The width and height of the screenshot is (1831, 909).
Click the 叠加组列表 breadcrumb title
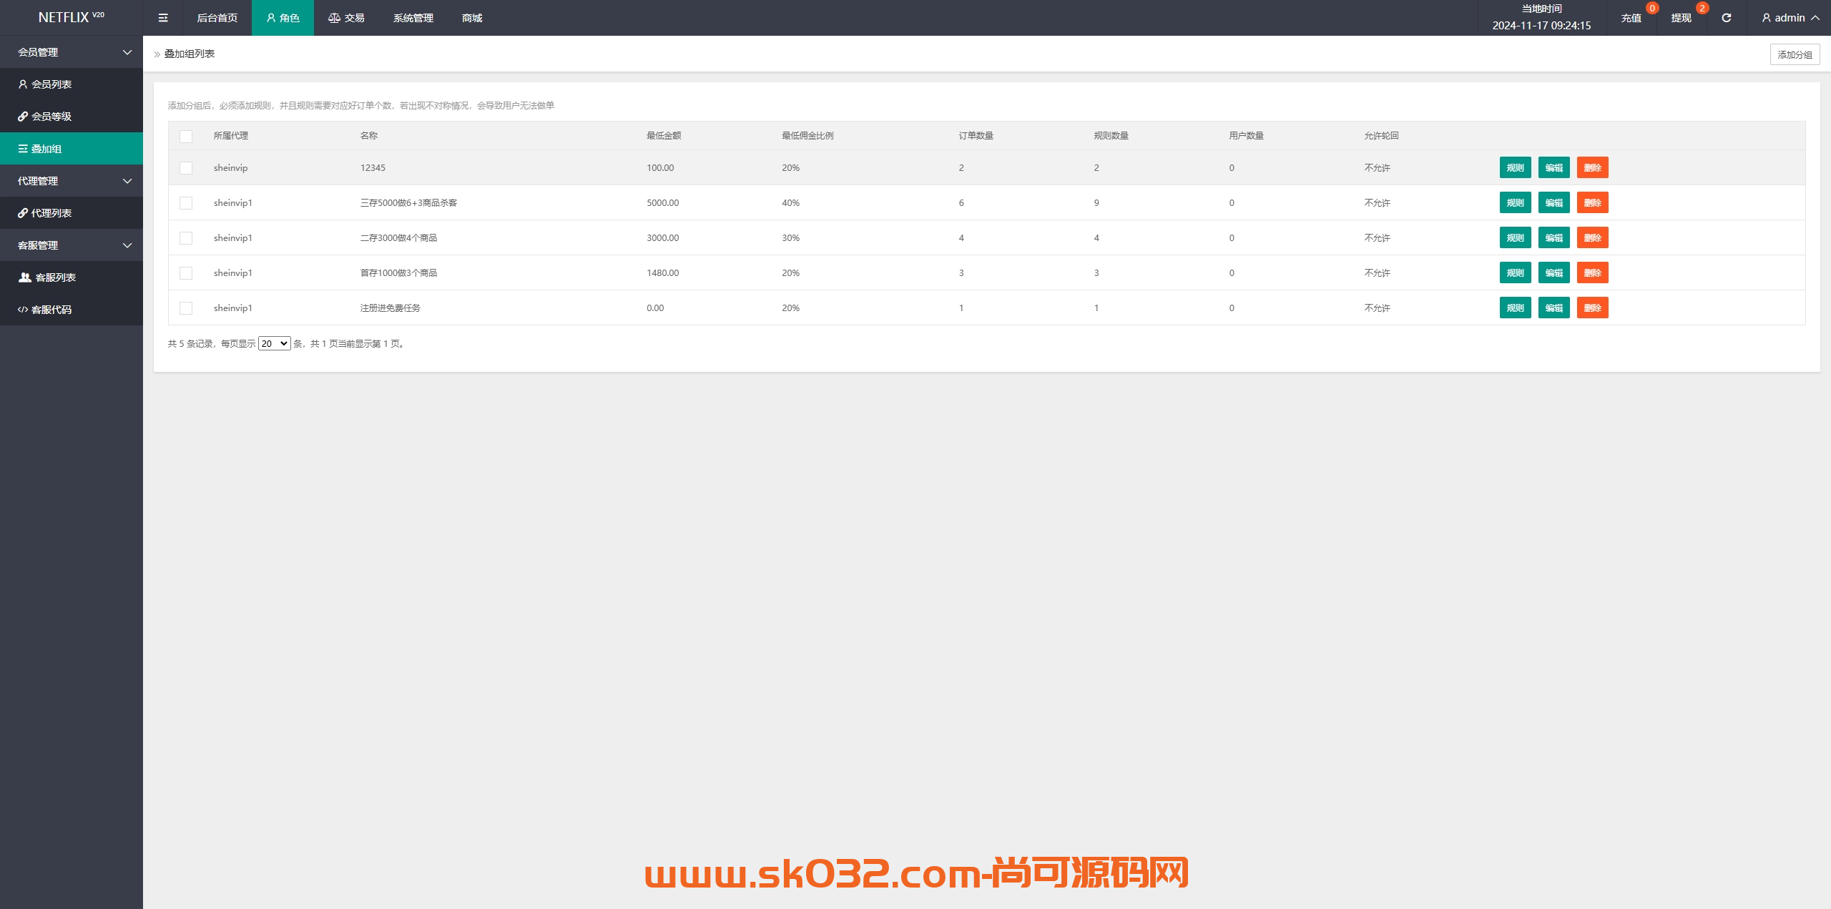(190, 54)
